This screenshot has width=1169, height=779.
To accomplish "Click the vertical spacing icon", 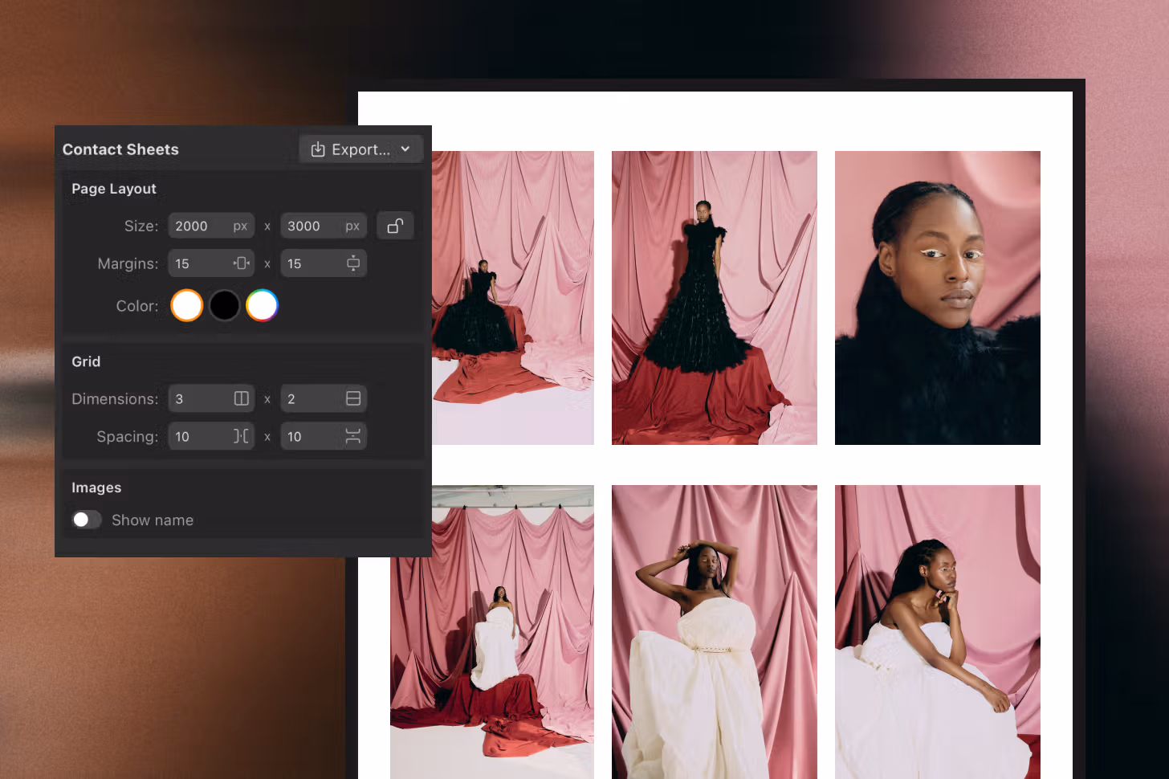I will click(353, 436).
